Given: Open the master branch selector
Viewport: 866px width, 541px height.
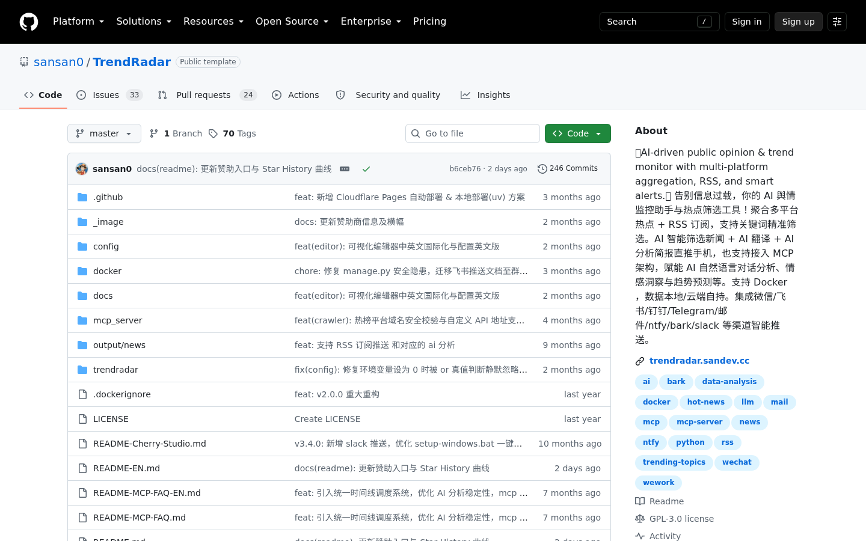Looking at the screenshot, I should tap(104, 133).
